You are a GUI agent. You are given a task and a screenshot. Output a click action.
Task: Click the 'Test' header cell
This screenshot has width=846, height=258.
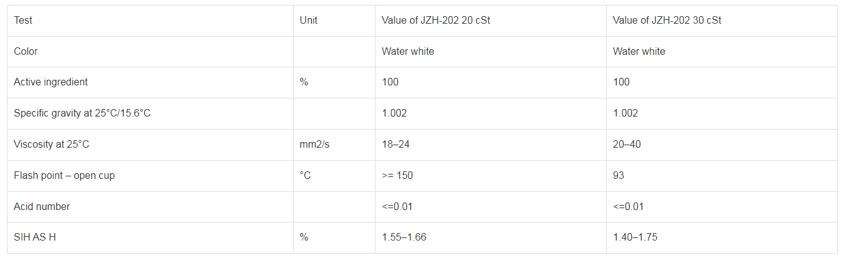coord(23,21)
